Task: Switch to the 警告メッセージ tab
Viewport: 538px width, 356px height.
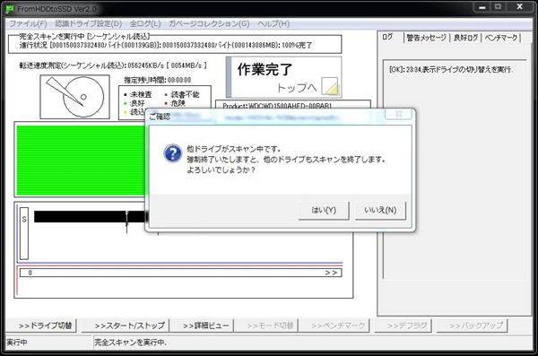Action: coord(427,38)
